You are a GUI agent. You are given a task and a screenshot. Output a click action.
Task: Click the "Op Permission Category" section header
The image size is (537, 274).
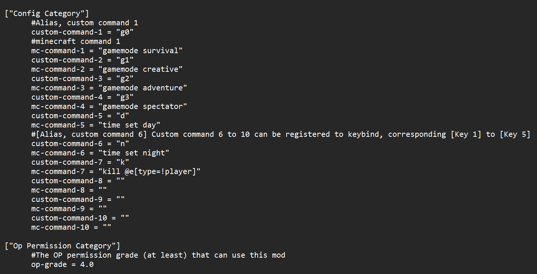coord(62,246)
